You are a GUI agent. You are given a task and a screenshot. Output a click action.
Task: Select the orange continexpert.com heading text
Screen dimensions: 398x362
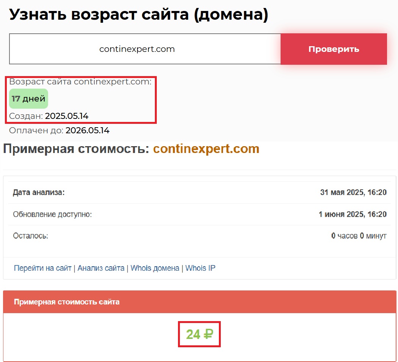tap(206, 149)
